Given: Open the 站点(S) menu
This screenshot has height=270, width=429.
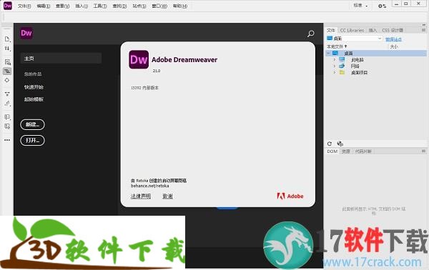Looking at the screenshot, I should (x=139, y=6).
